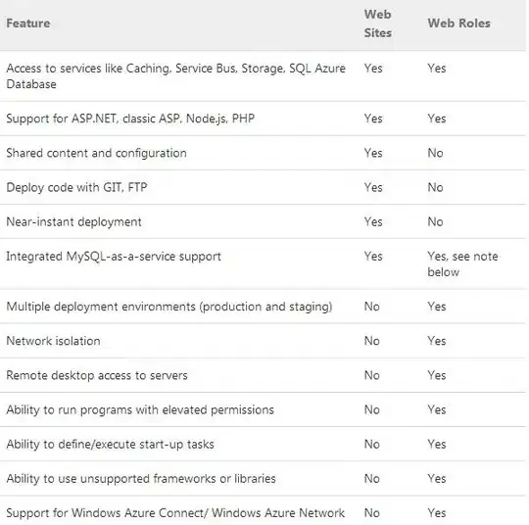Screen dimensions: 529x525
Task: Select Ability to use unsupported frameworks text
Action: coord(141,478)
